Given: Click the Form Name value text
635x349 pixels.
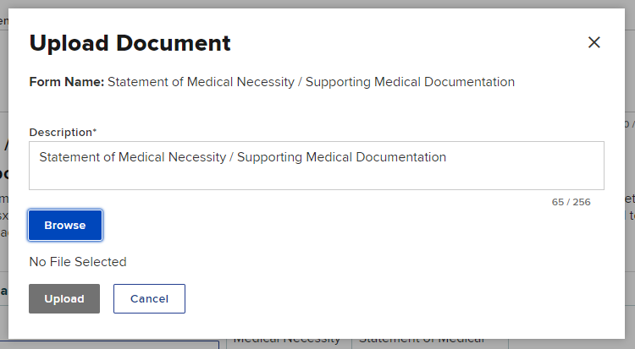Looking at the screenshot, I should coord(311,82).
